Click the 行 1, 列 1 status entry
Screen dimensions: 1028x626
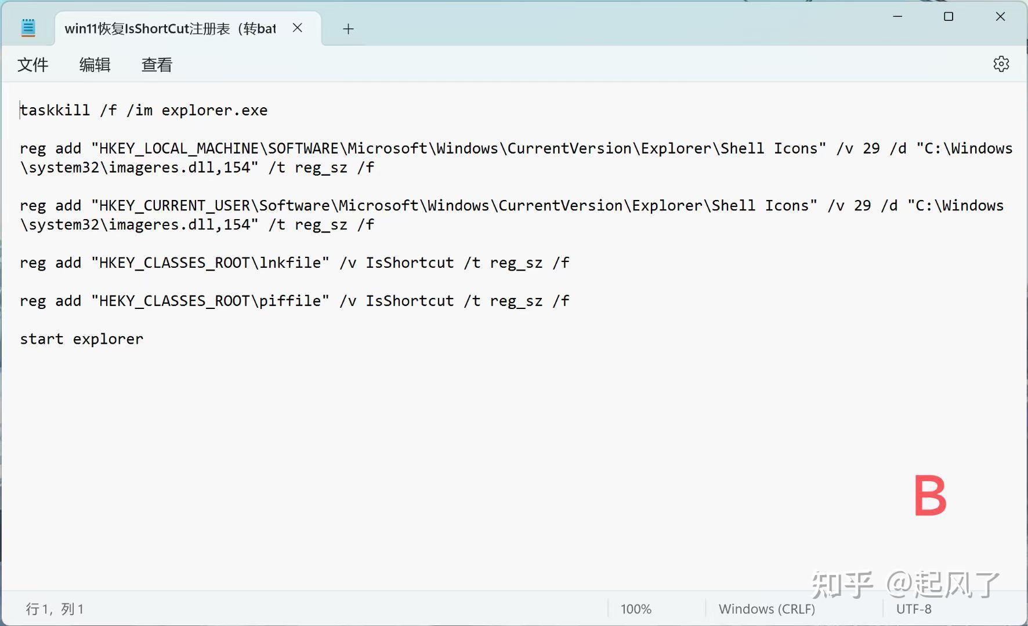point(55,609)
